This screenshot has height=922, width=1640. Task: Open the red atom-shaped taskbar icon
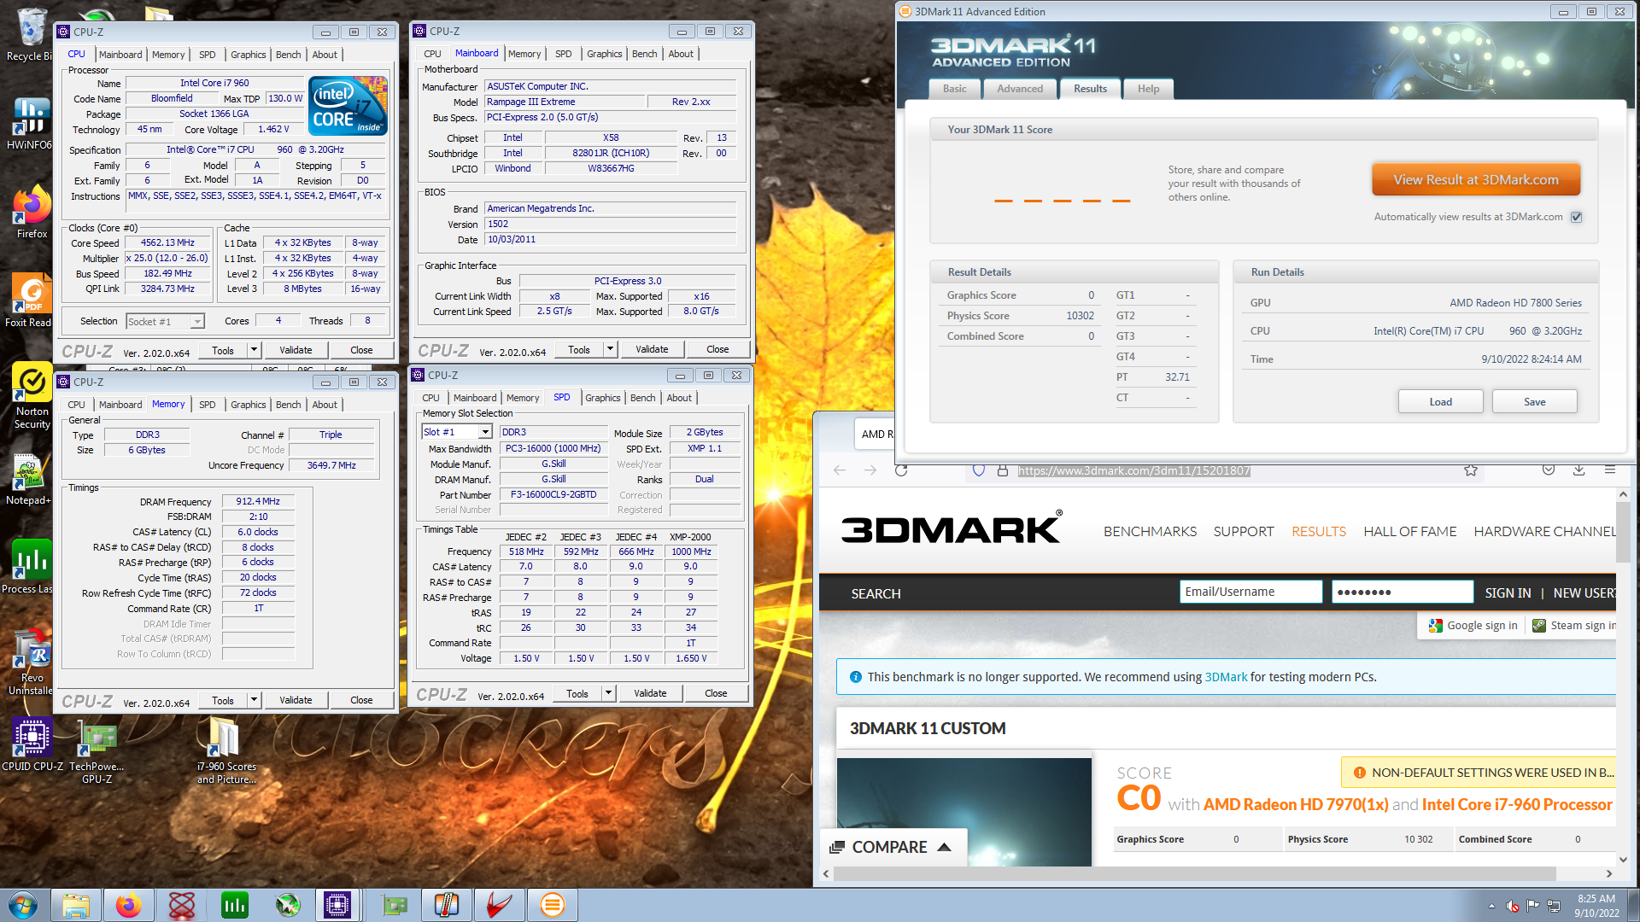pos(182,905)
